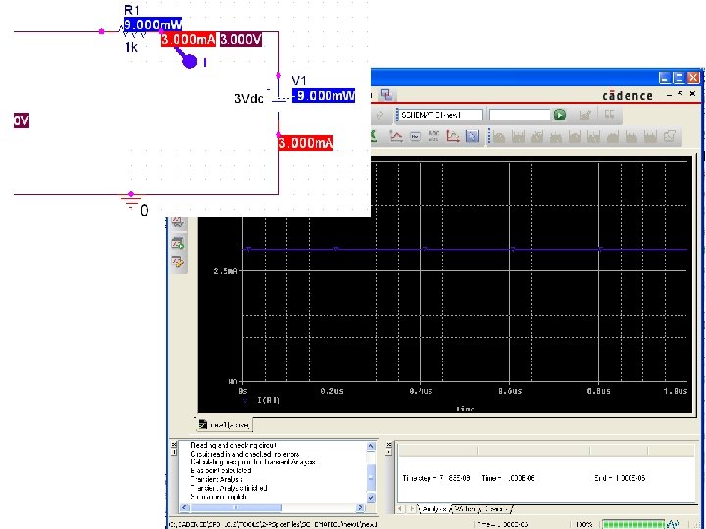Select the new1 (active) plot tab
The width and height of the screenshot is (706, 529).
pyautogui.click(x=225, y=424)
